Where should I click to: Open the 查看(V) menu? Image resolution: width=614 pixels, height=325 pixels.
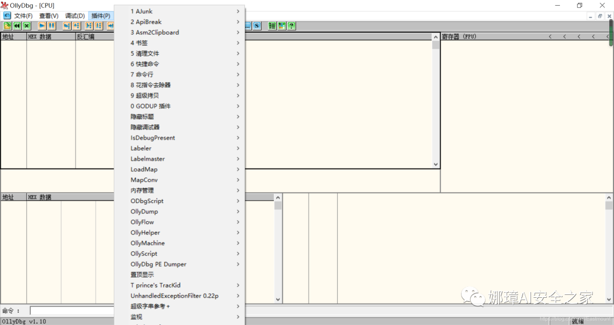click(49, 16)
